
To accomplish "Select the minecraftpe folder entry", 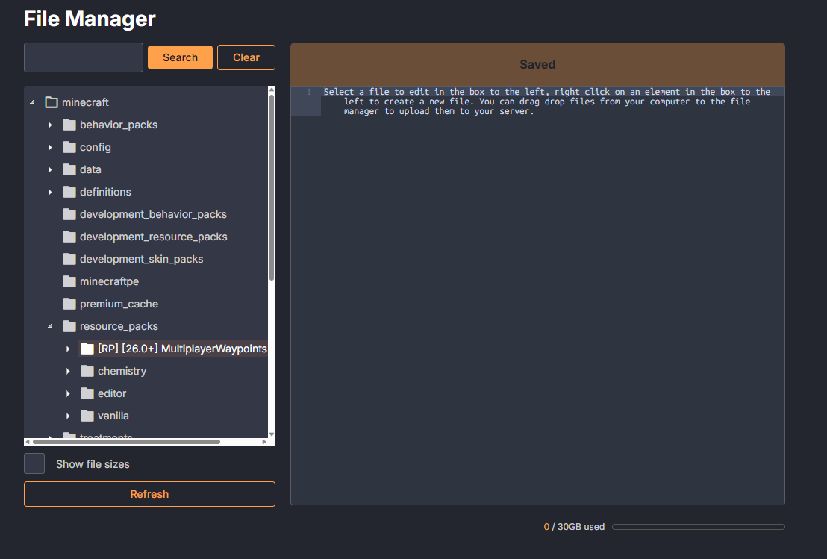I will pos(109,281).
